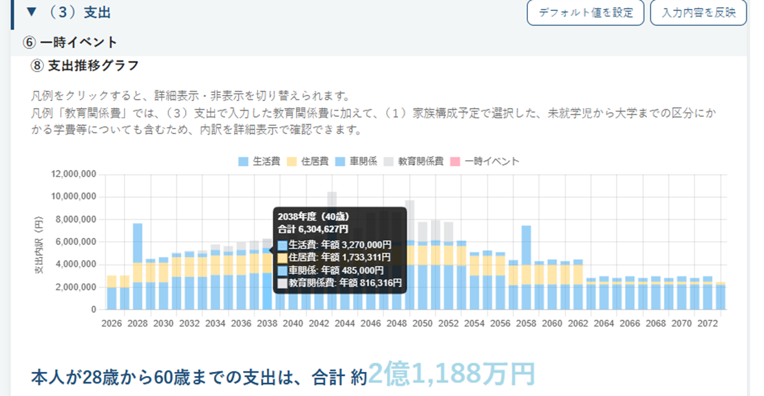Toggle the 生活費 legend item
The width and height of the screenshot is (764, 396).
pos(259,162)
